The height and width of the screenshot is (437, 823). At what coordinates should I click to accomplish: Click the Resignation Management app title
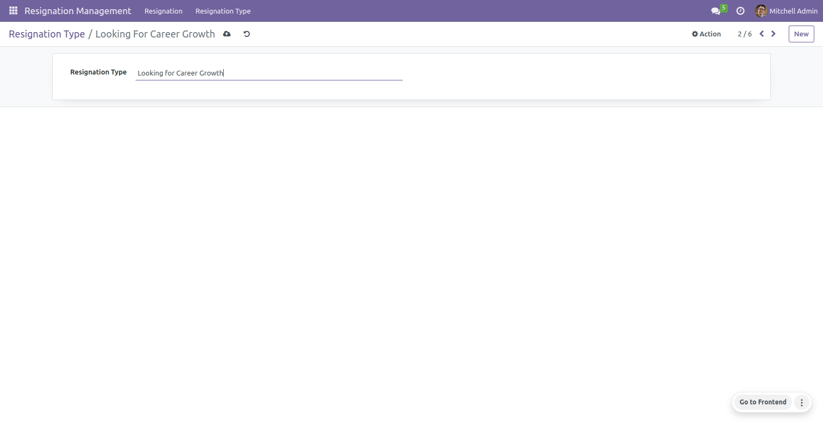78,11
